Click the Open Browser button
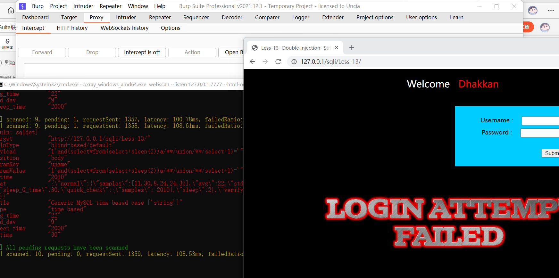 point(231,53)
